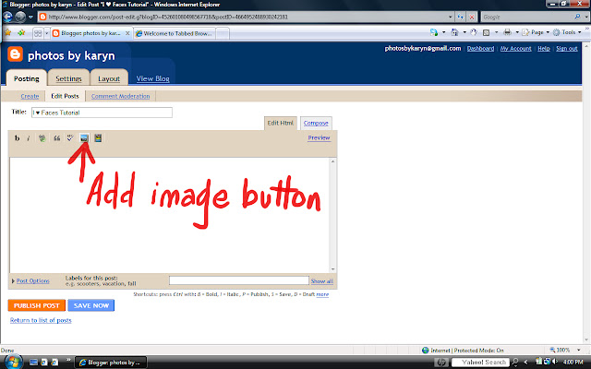Open the Page menu dropdown
Screen dimensions: 591x369
tap(537, 32)
